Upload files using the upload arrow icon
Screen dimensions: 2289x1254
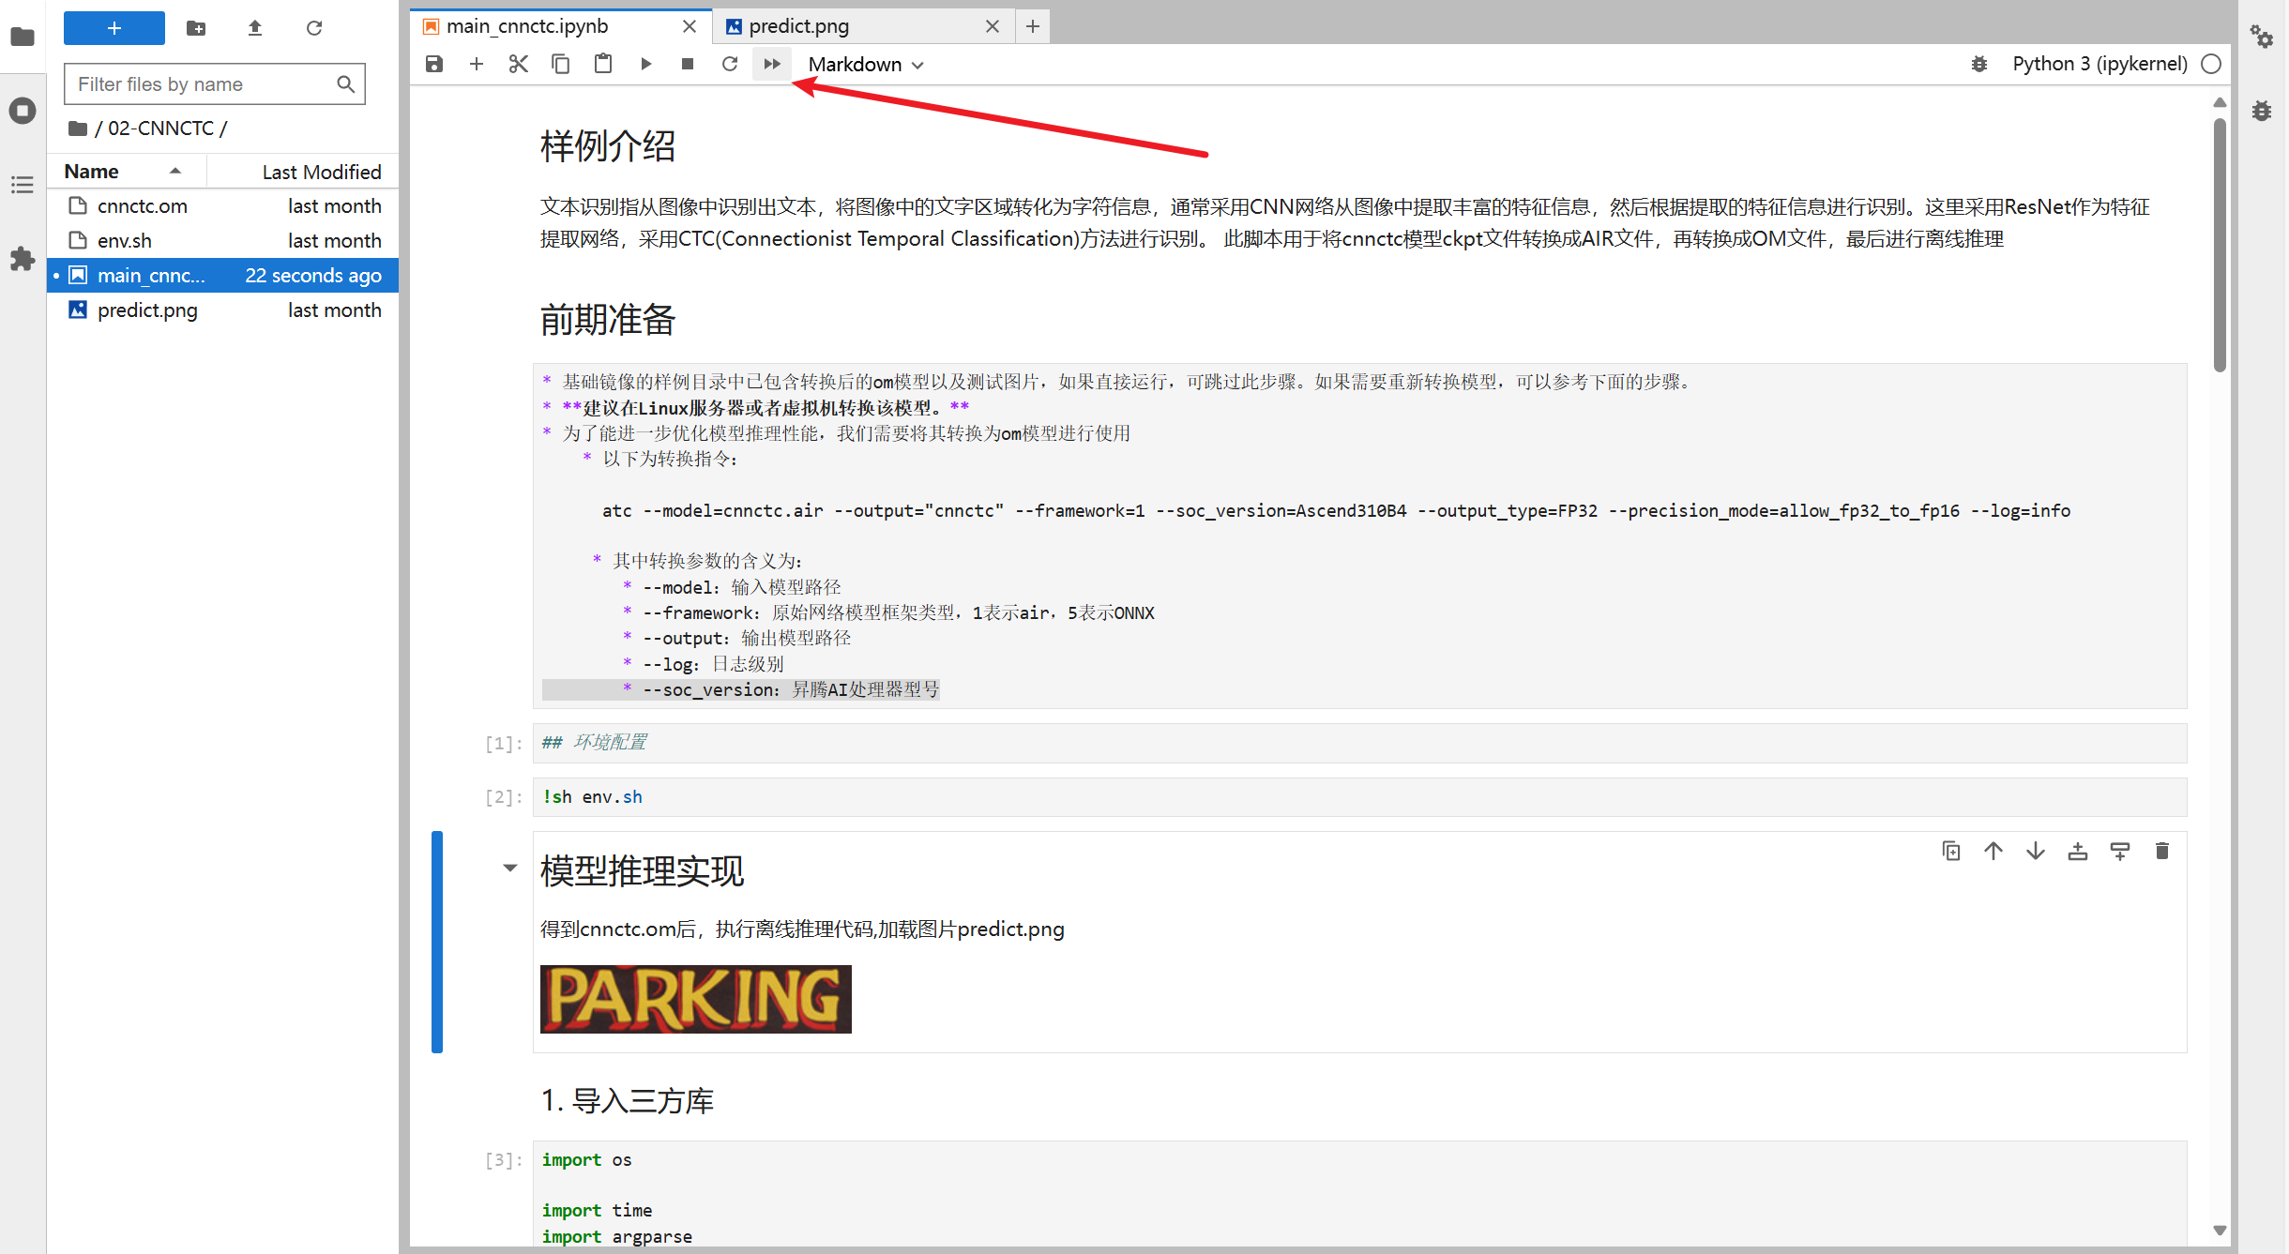click(254, 28)
